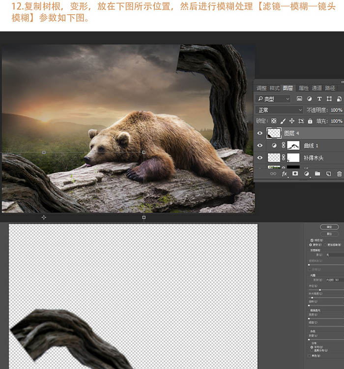Select 补得木头 layer pixel thumbnail

coord(274,158)
